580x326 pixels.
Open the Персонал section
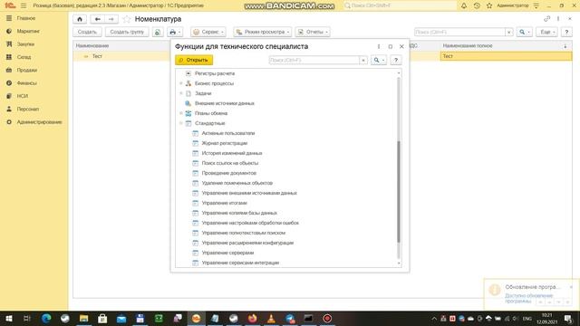[x=27, y=109]
